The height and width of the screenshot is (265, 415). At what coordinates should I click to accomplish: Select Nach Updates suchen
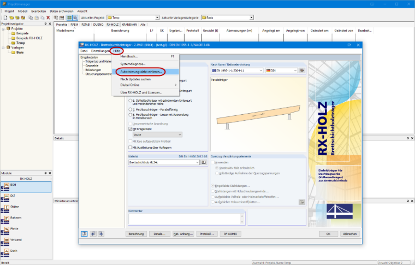[x=146, y=79]
